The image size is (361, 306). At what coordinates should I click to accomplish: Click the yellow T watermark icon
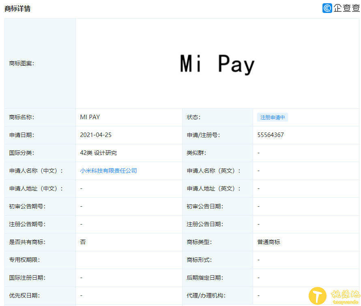pos(318,296)
